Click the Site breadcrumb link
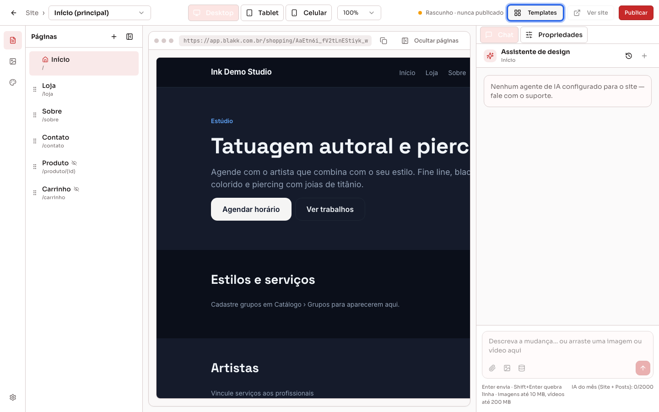Screen dimensions: 659x412 click(32, 13)
